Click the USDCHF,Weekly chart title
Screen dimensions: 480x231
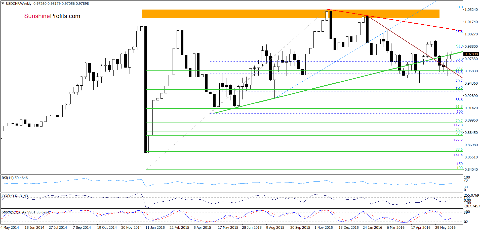click(x=19, y=4)
